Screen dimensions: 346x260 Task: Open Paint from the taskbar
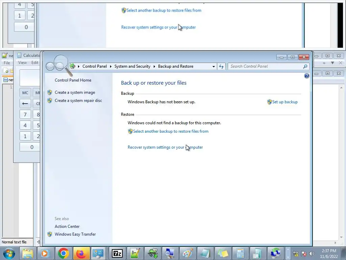pyautogui.click(x=188, y=253)
